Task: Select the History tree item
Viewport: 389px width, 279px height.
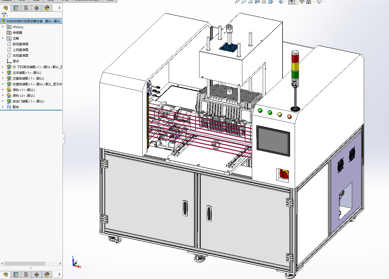Action: [18, 27]
